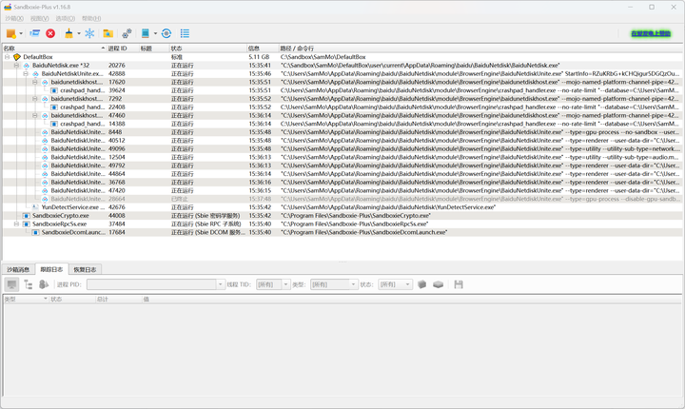Open the dropdown arrow next to broom icon

tap(79, 33)
